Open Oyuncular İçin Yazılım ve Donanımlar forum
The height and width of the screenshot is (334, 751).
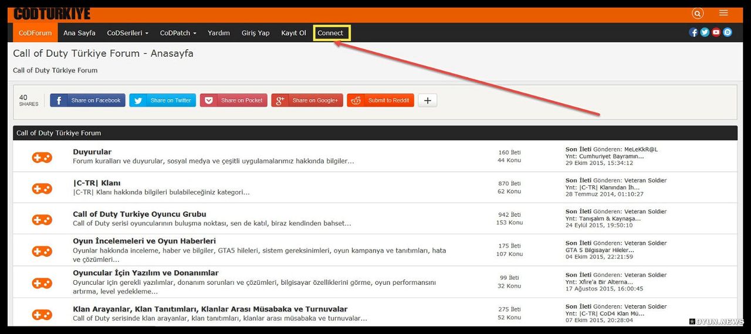point(146,272)
